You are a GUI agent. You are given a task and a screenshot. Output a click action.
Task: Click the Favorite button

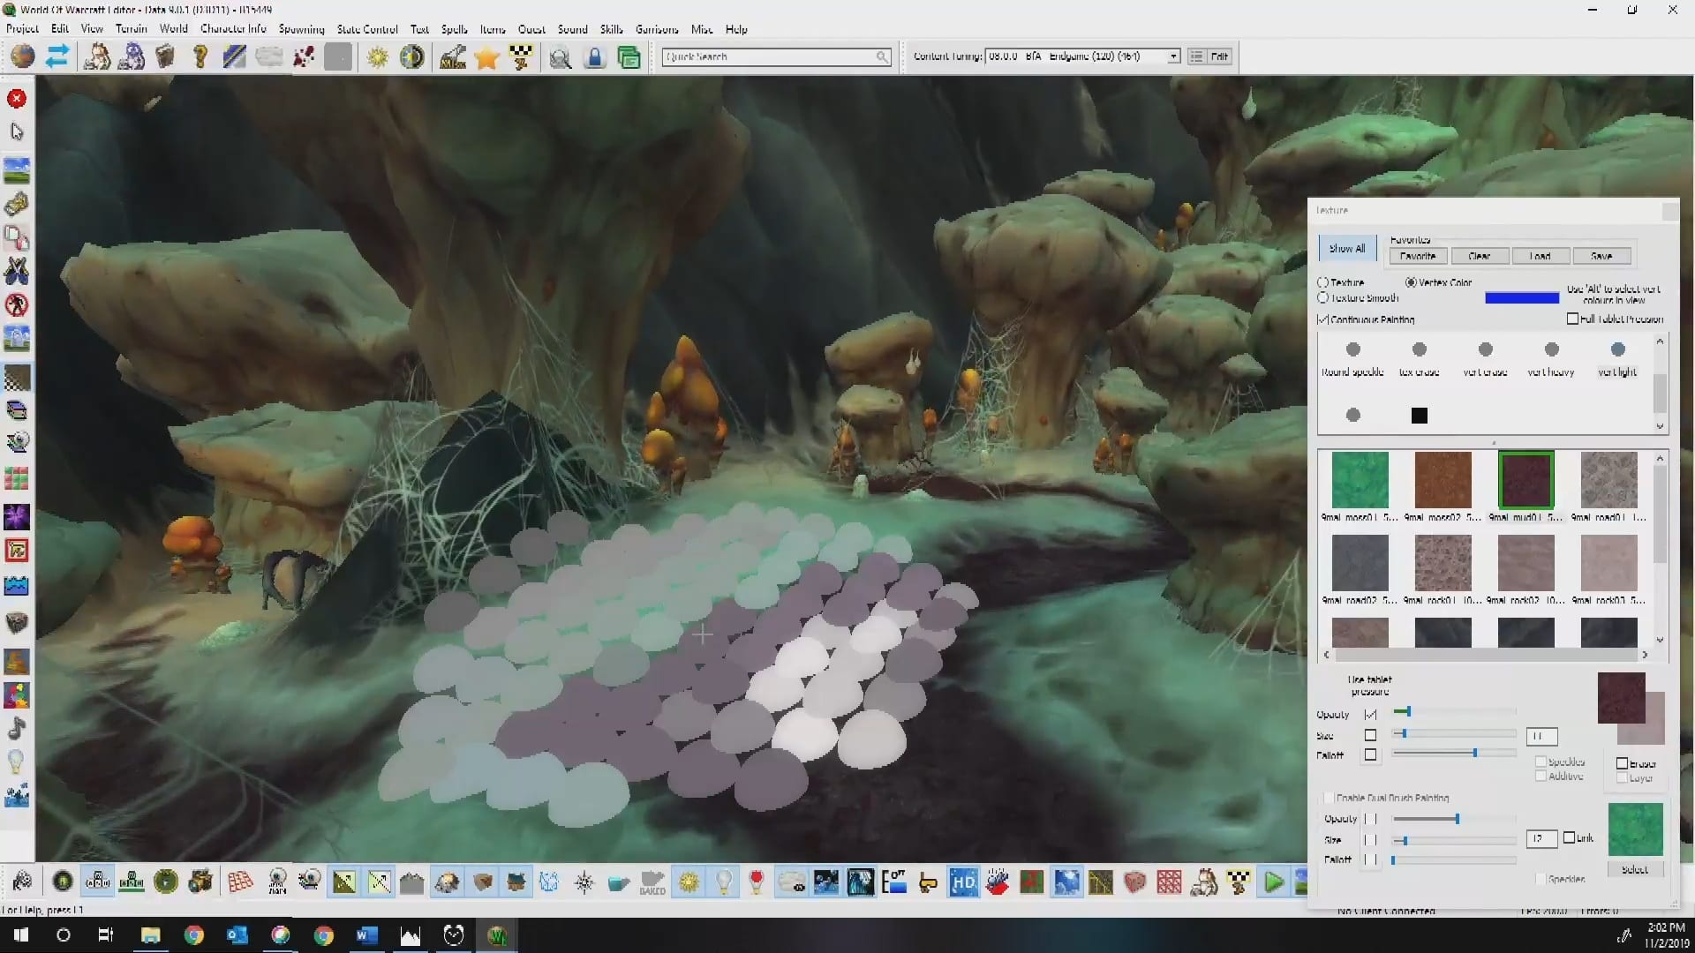(1417, 256)
